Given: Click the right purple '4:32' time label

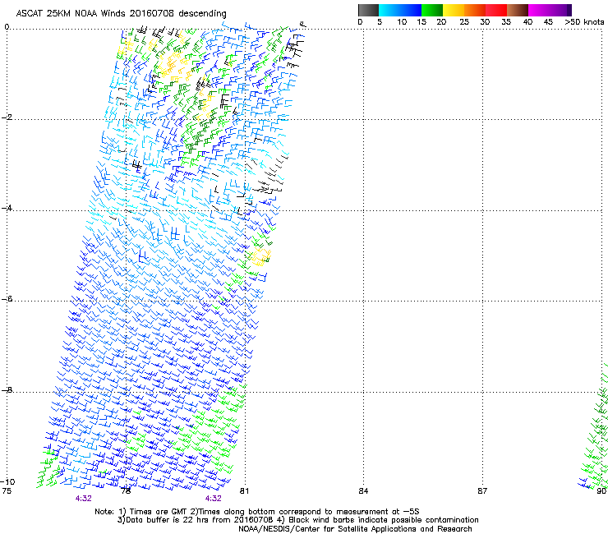Looking at the screenshot, I should [214, 499].
